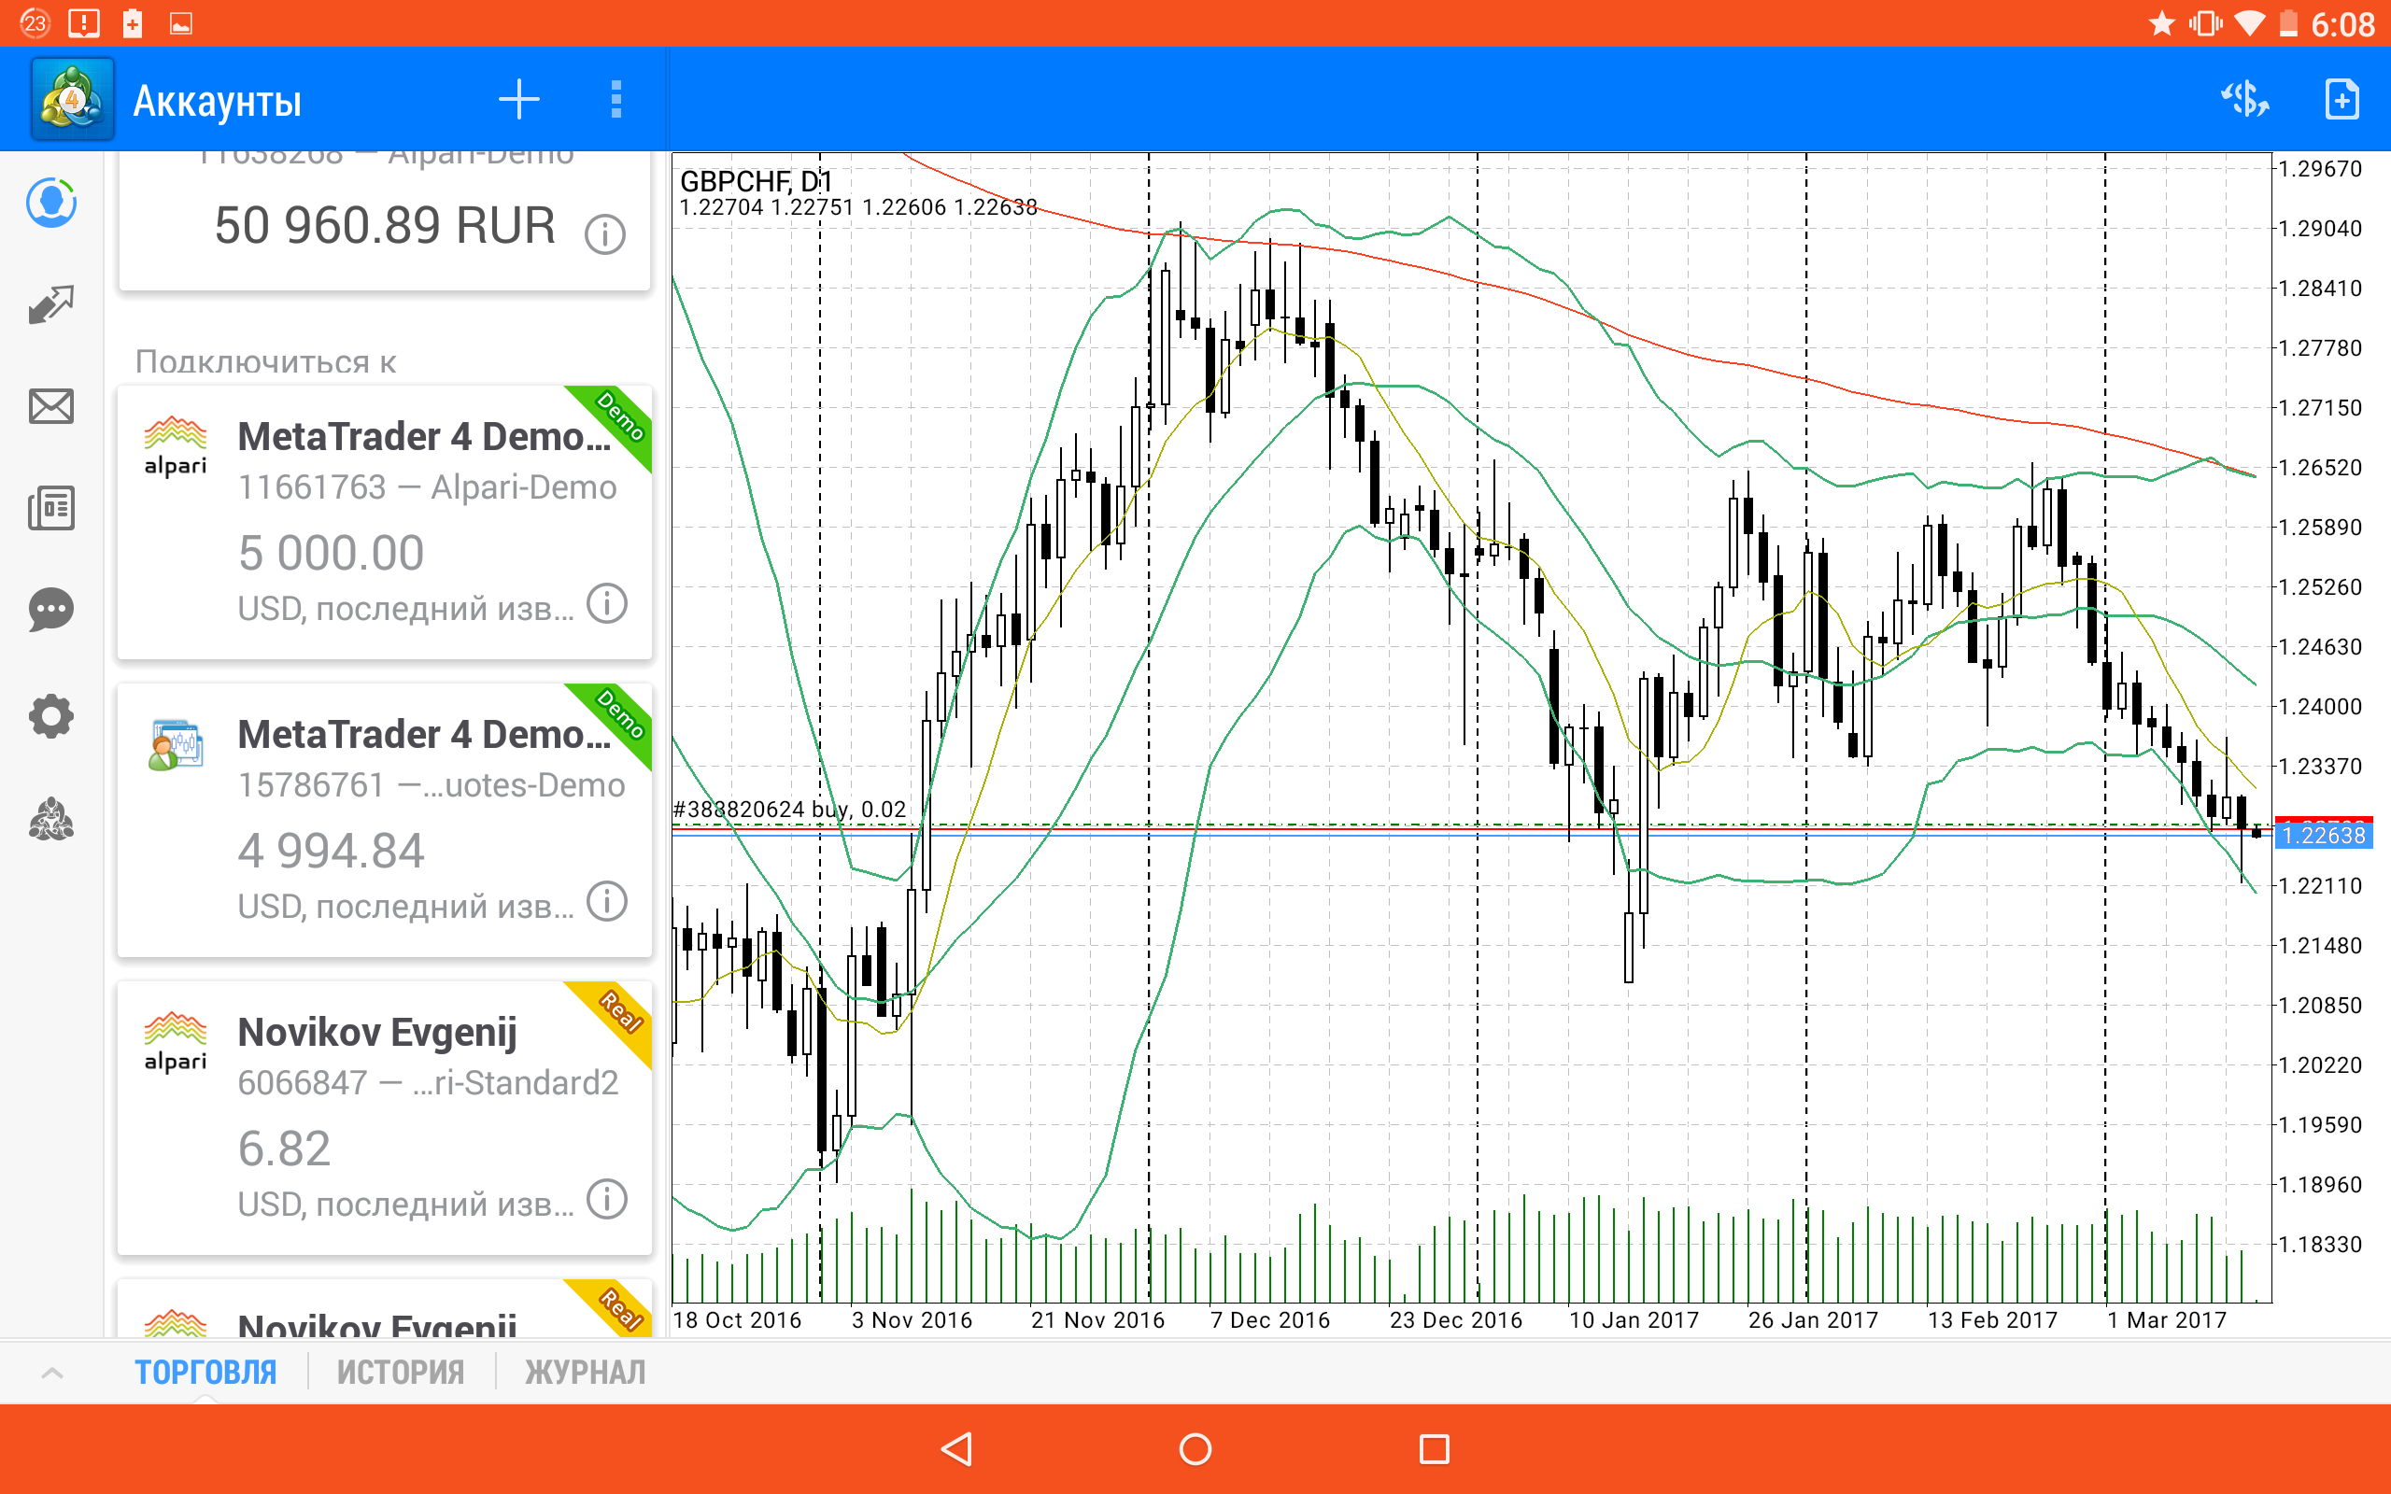This screenshot has height=1494, width=2391.
Task: Tap balance 6.82 on Novikov card
Action: [x=285, y=1149]
